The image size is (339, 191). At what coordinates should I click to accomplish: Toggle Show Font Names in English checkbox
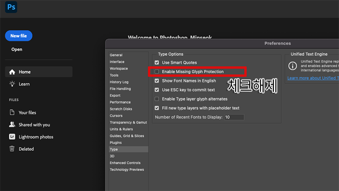pos(157,80)
